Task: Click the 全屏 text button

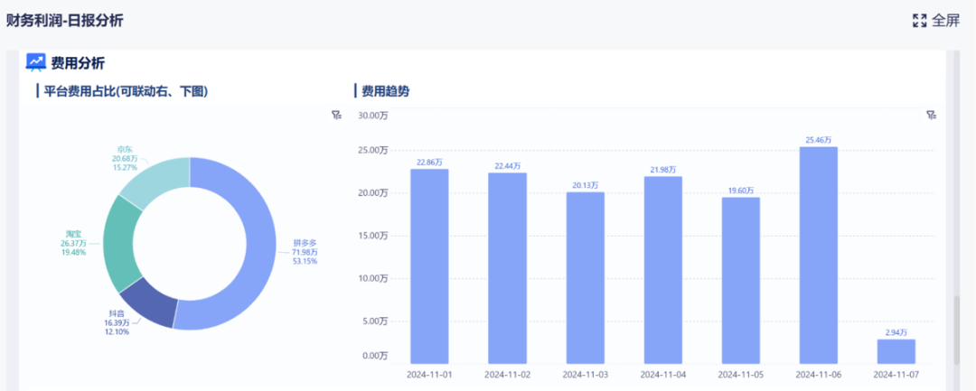Action: pos(946,21)
